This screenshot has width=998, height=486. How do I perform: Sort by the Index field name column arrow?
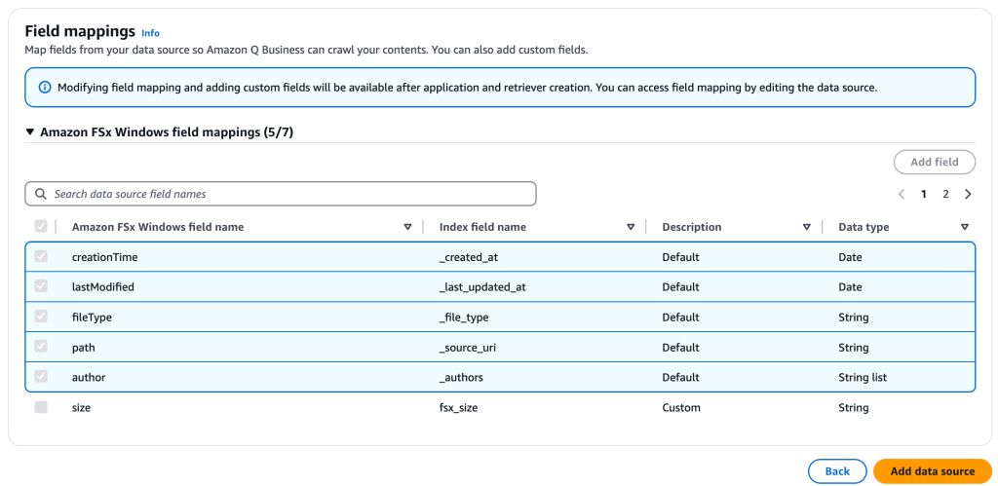pos(631,227)
